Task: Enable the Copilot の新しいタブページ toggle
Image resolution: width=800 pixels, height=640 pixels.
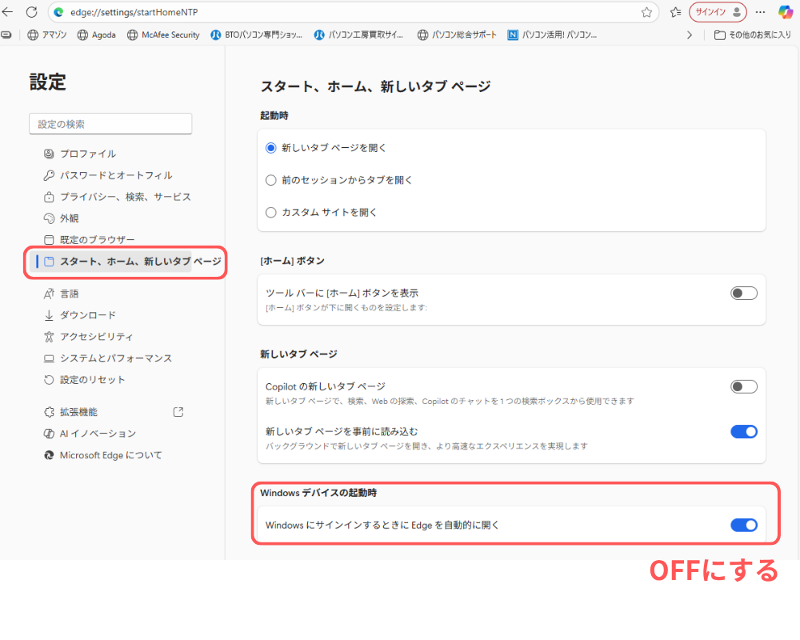Action: (x=743, y=386)
